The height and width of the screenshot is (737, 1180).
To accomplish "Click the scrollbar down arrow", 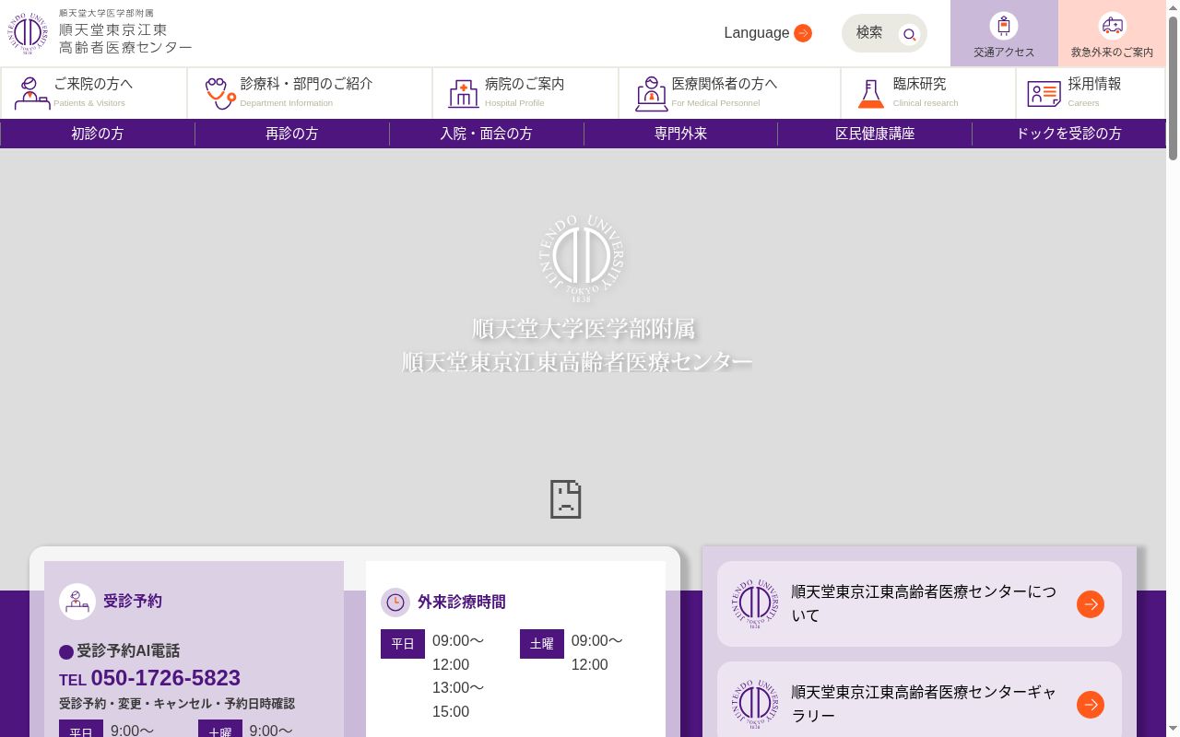I will click(1173, 730).
